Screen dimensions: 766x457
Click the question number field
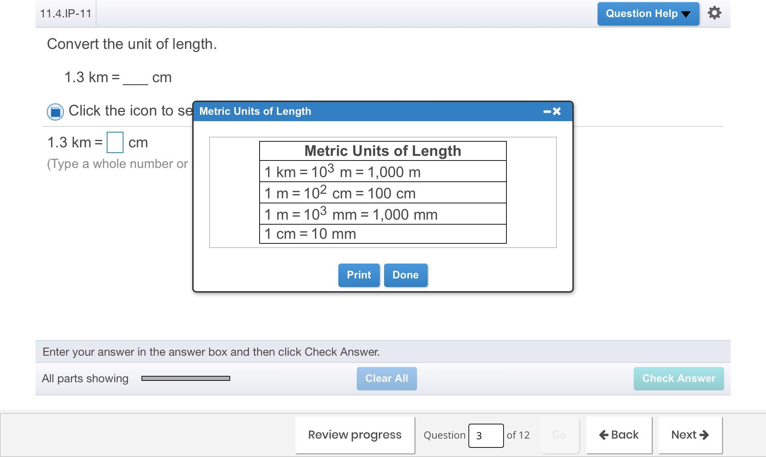click(485, 435)
